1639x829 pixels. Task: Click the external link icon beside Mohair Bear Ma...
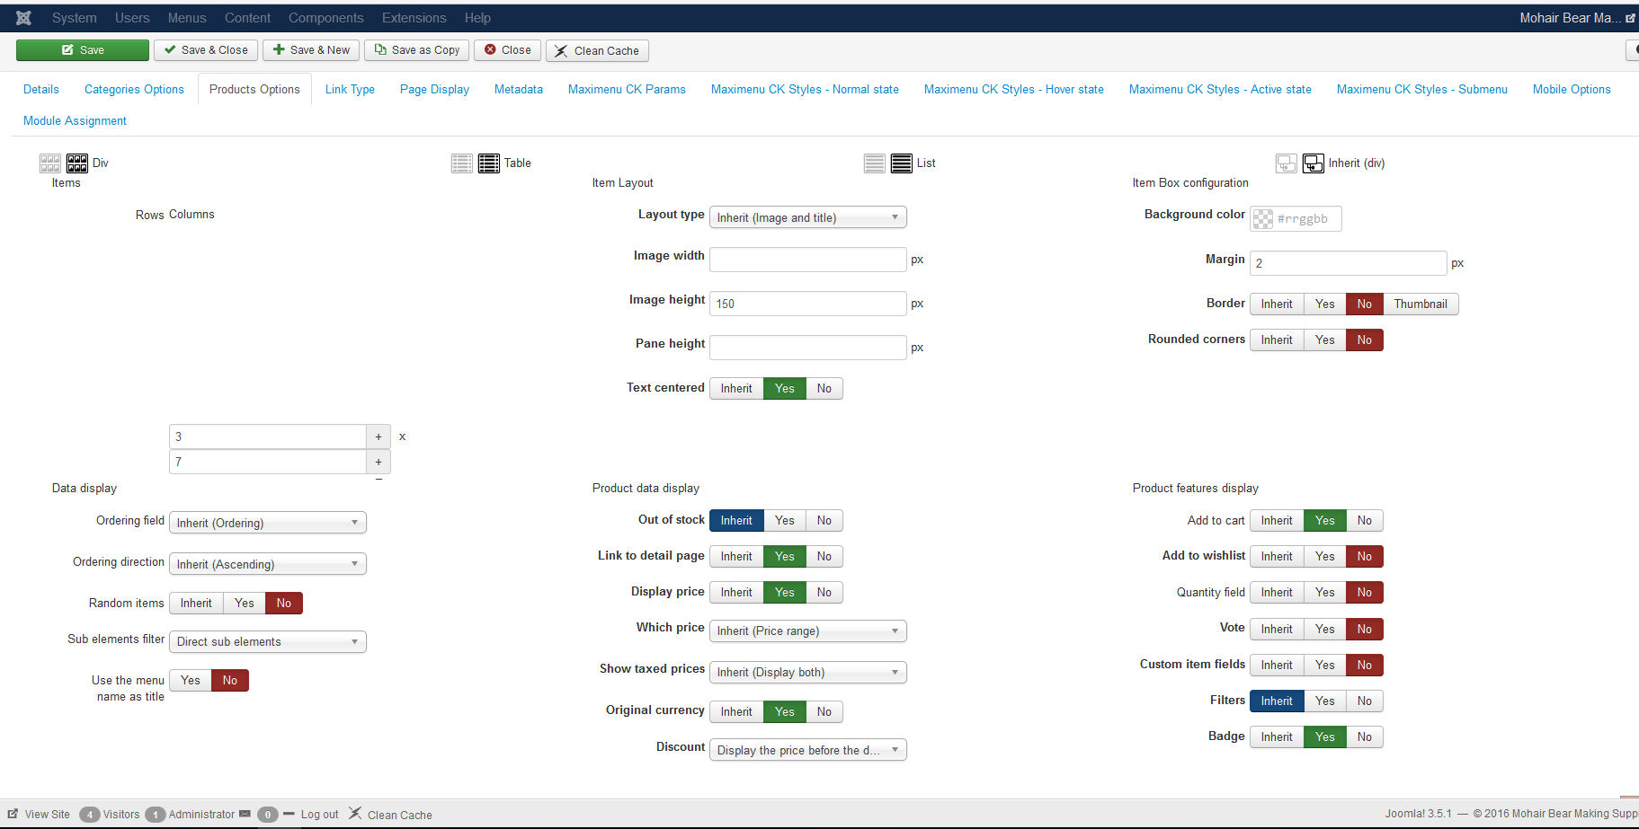tap(1630, 18)
